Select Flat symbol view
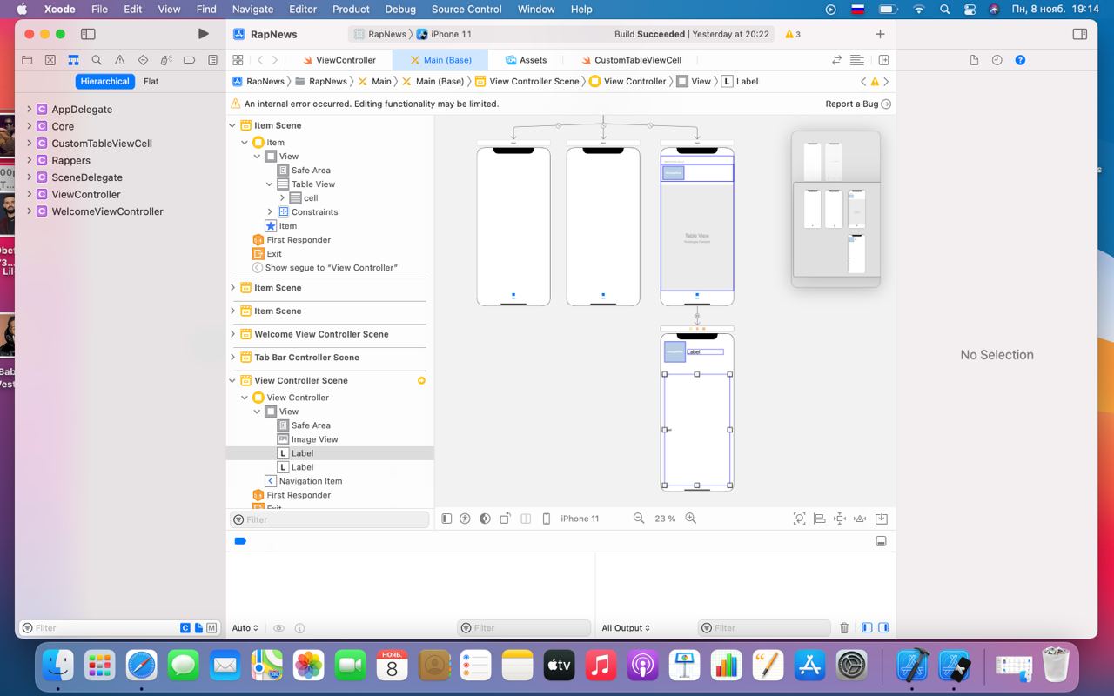 [151, 81]
